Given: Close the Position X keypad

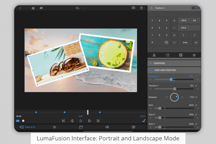Looking at the screenshot, I should (x=152, y=8).
